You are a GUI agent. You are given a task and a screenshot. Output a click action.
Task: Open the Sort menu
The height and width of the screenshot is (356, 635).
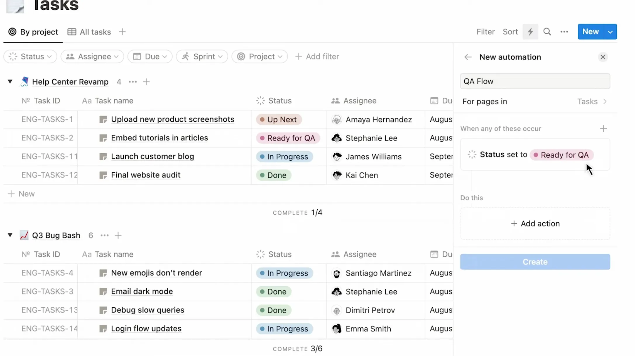click(510, 31)
